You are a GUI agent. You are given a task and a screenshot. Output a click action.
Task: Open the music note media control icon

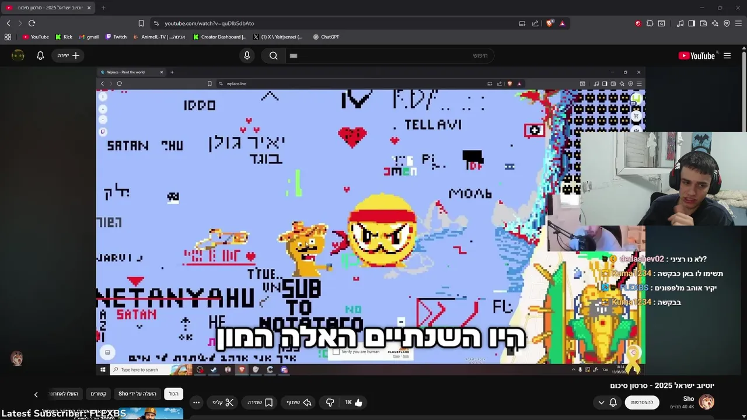(x=680, y=23)
